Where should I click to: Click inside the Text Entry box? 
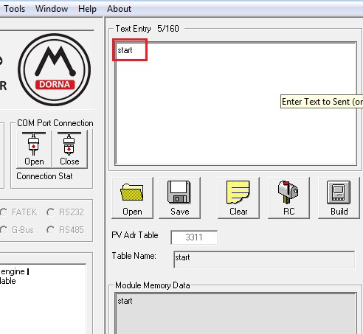point(236,103)
